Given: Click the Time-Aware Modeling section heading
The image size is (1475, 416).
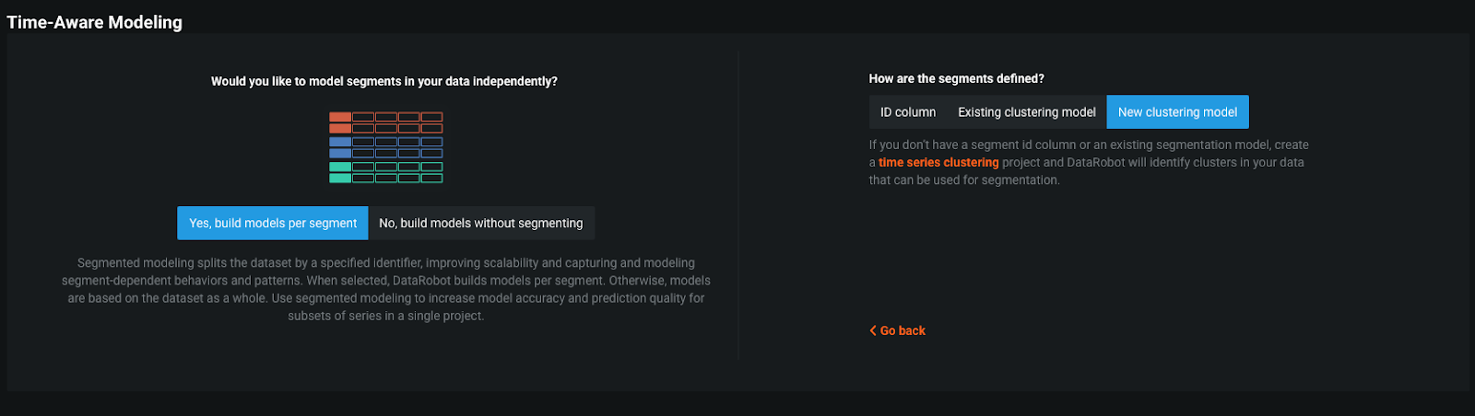Looking at the screenshot, I should (x=94, y=22).
